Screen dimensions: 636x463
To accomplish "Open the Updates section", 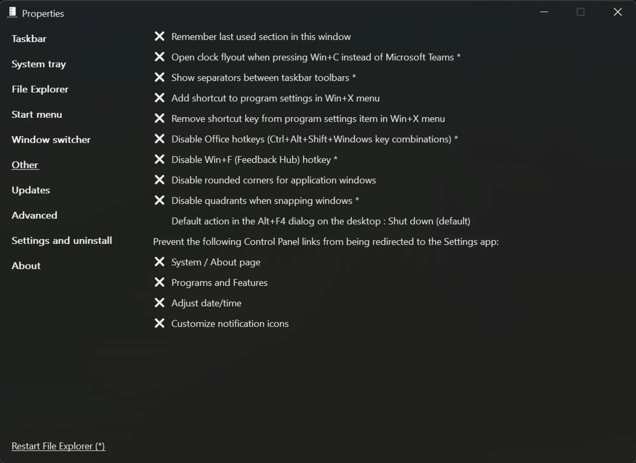I will click(x=31, y=190).
